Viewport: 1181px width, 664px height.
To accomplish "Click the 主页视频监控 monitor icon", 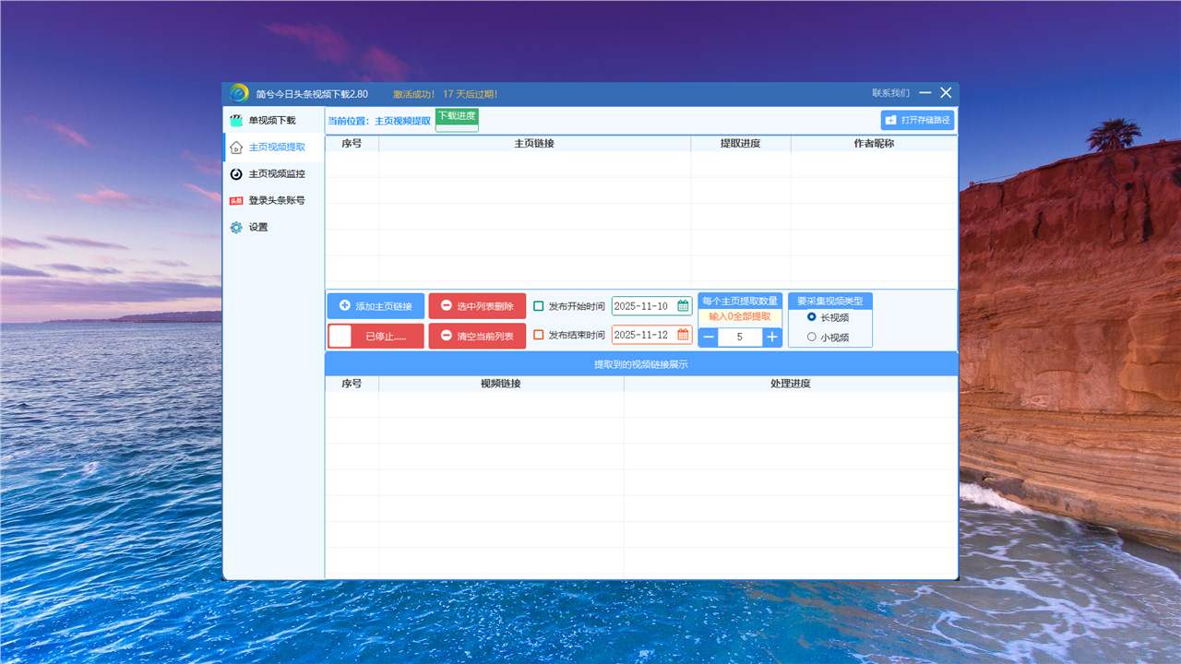I will [x=236, y=173].
